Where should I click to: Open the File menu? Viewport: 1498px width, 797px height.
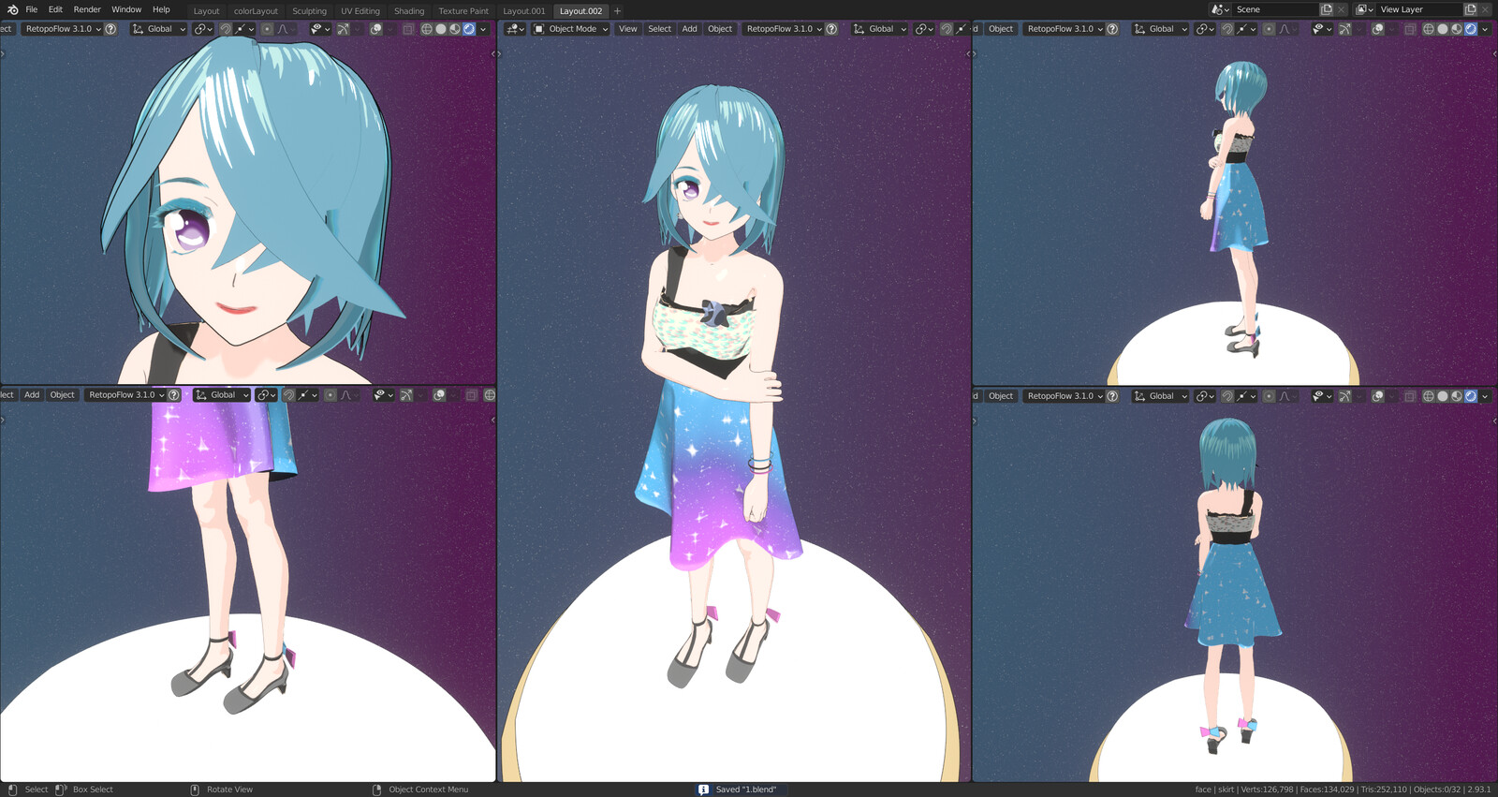point(32,9)
